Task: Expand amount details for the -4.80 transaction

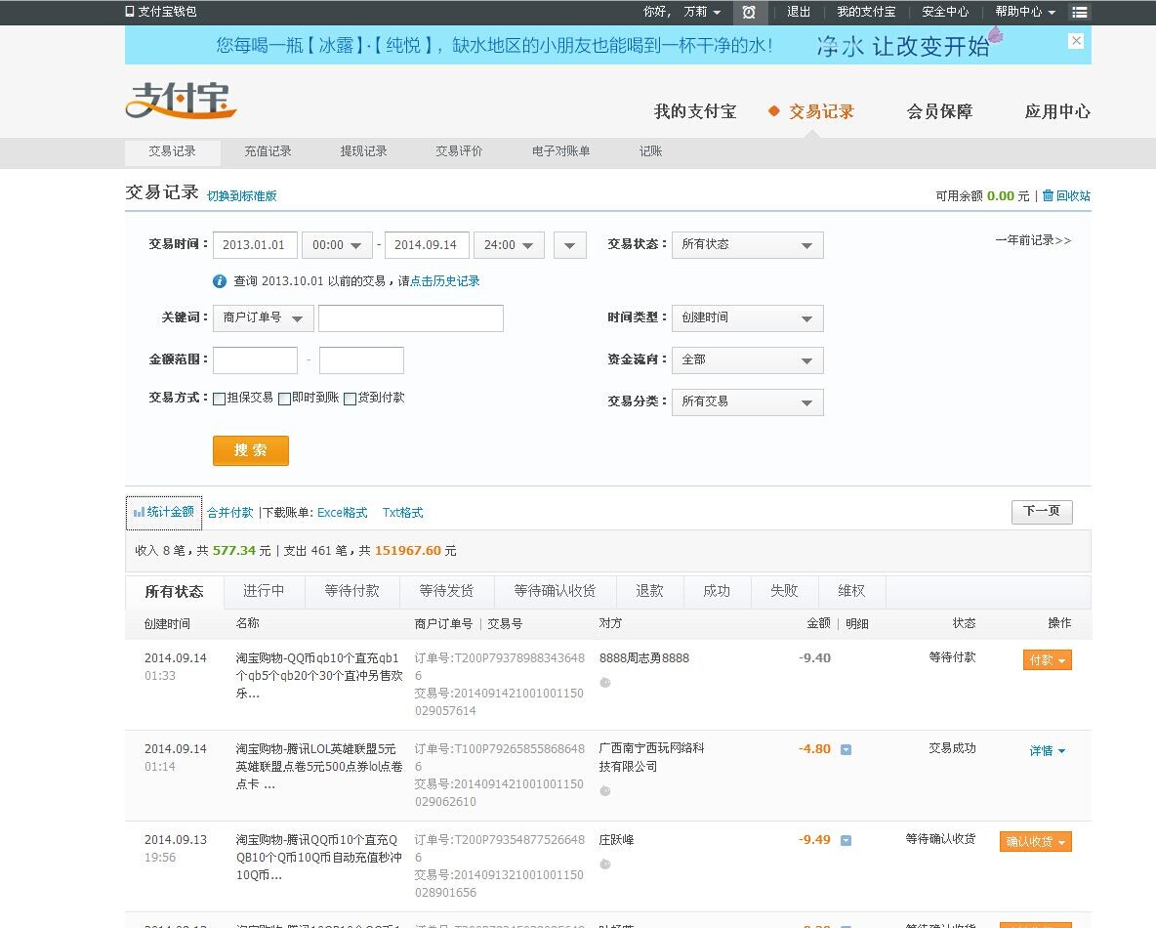Action: pos(846,749)
